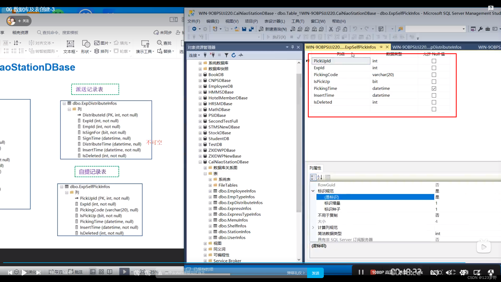
Task: Click 形状 button in WPS ribbon
Action: point(86,47)
